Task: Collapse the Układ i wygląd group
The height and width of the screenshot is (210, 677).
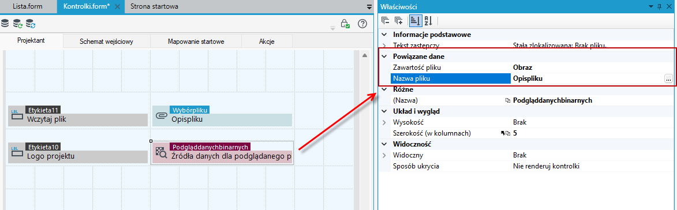Action: (384, 111)
